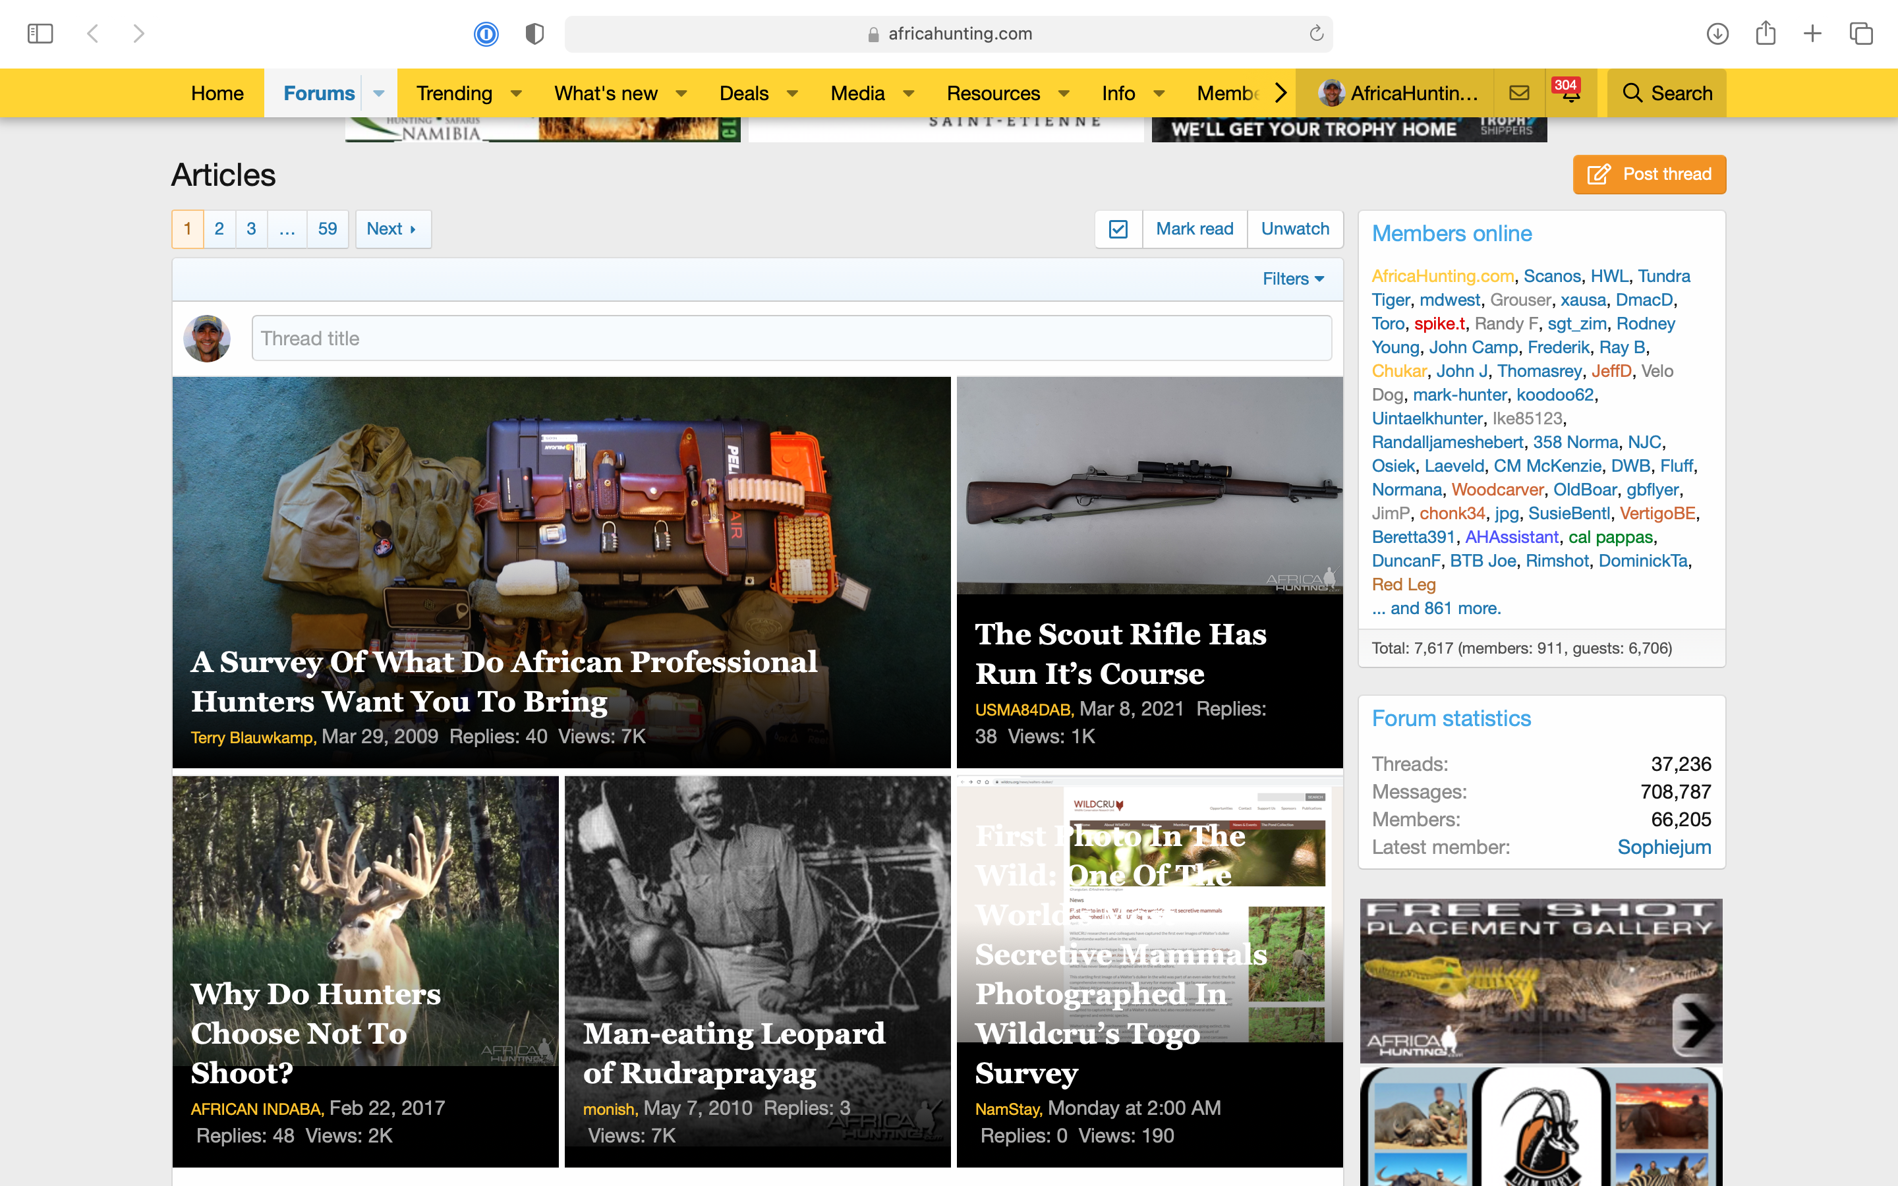Screen dimensions: 1898x1186
Task: Open the privacy shield icon
Action: click(535, 34)
